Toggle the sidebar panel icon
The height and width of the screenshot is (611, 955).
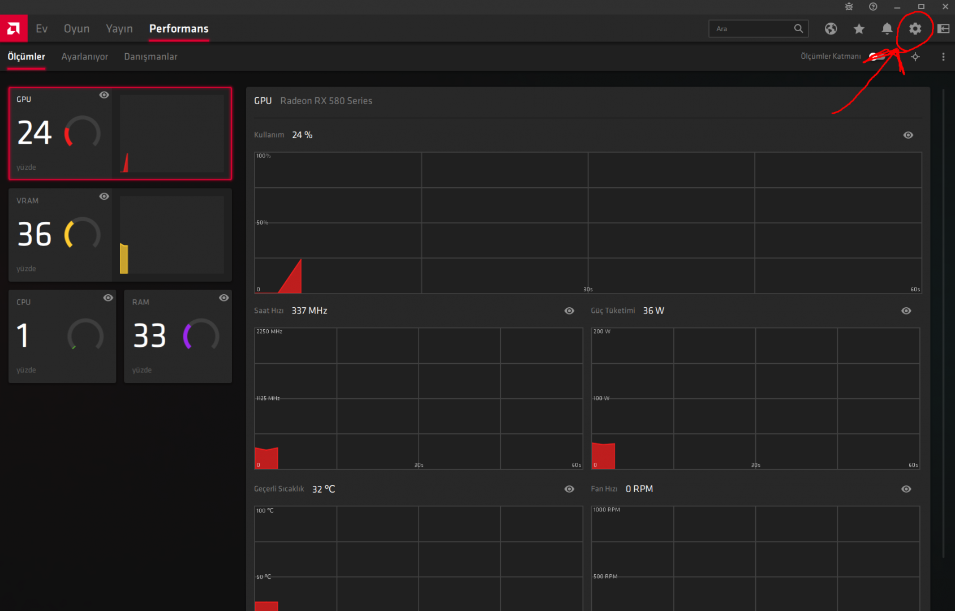pyautogui.click(x=943, y=28)
